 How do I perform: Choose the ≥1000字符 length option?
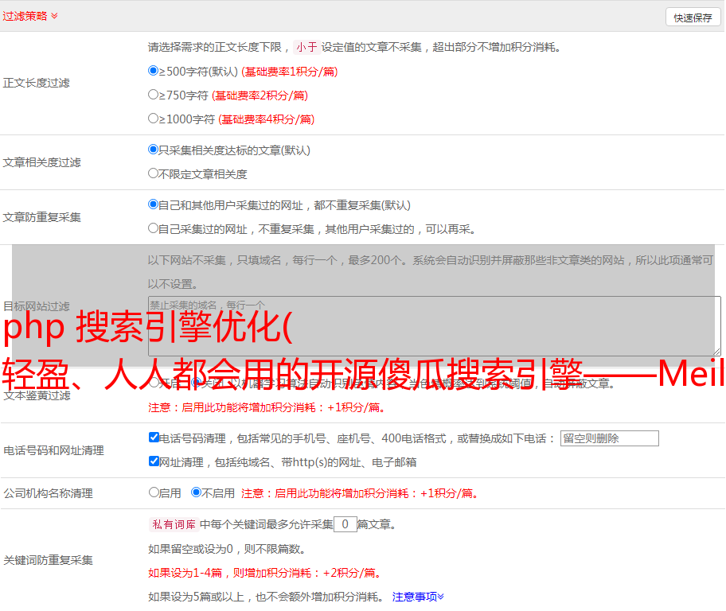[x=154, y=119]
